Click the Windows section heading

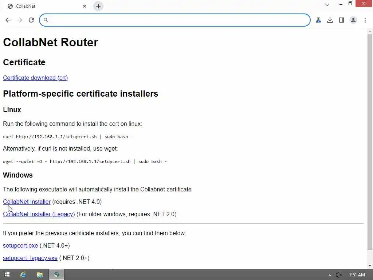17,175
